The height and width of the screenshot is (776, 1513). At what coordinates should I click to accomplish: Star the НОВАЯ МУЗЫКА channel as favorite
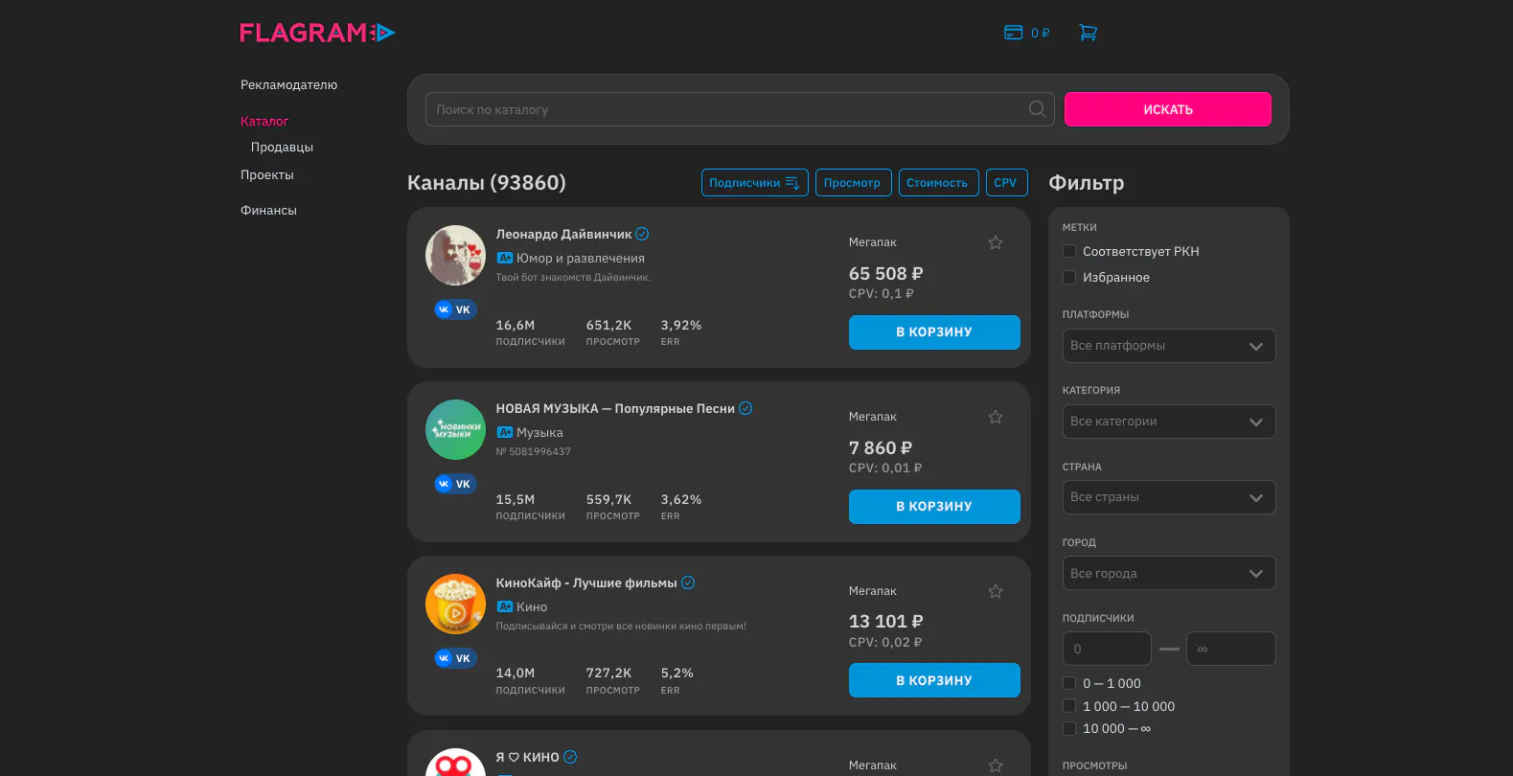(x=996, y=417)
